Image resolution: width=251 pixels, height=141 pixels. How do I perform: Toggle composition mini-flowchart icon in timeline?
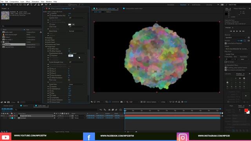click(100, 110)
